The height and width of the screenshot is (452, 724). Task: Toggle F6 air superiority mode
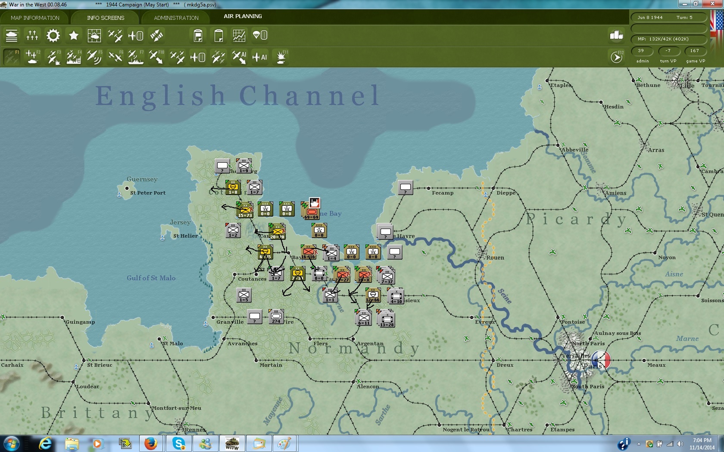115,57
